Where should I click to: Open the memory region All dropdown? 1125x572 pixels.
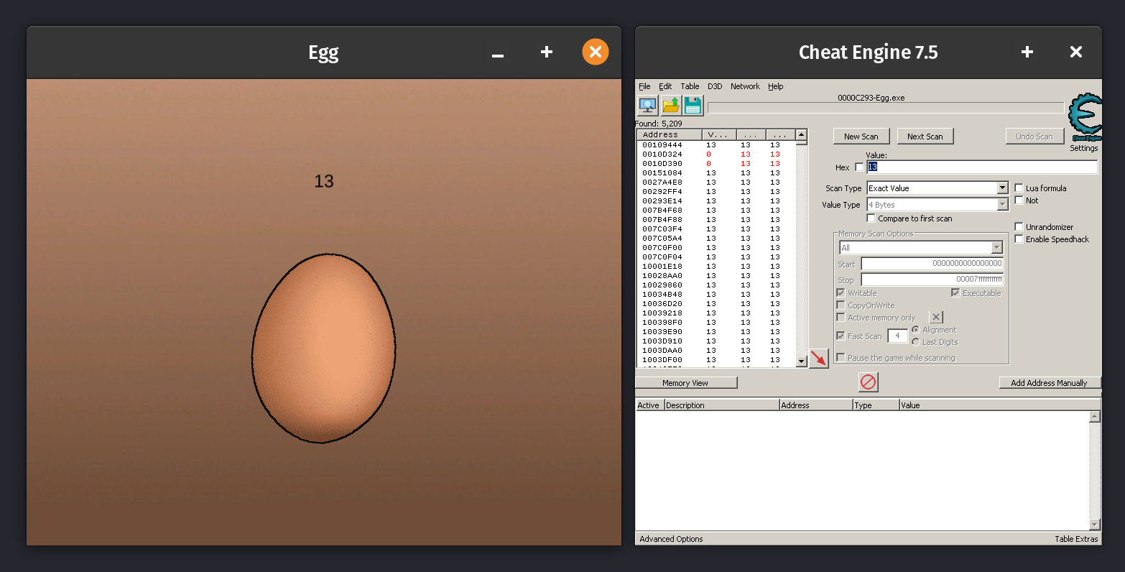921,248
